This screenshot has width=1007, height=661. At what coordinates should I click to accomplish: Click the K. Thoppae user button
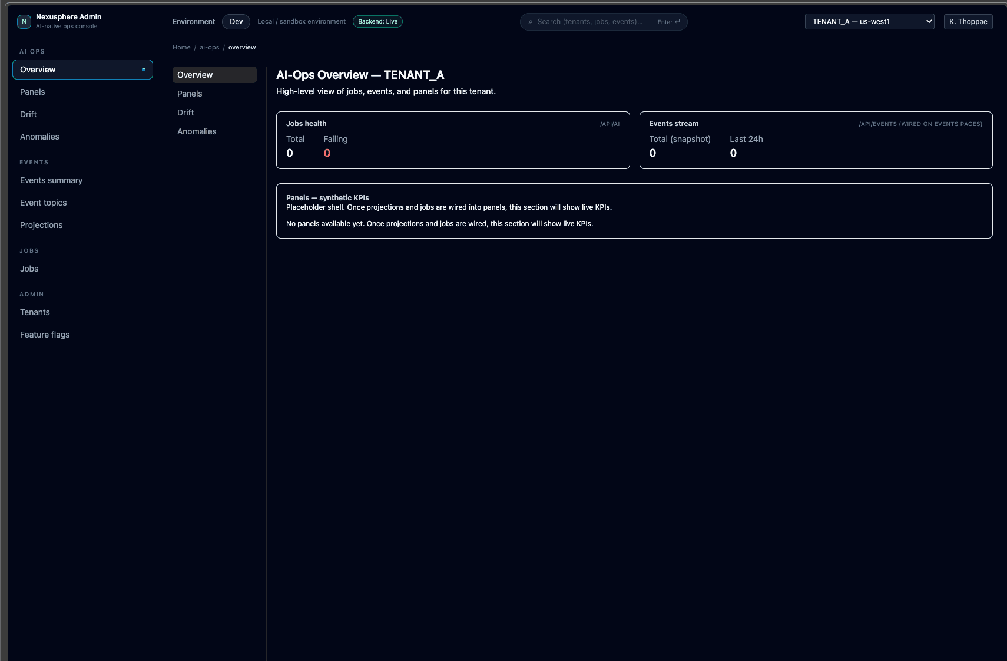click(x=968, y=21)
